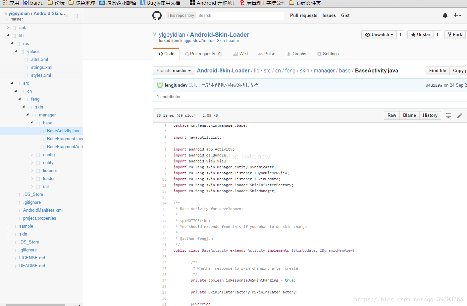Expand the apk folder in tree

tap(8, 27)
